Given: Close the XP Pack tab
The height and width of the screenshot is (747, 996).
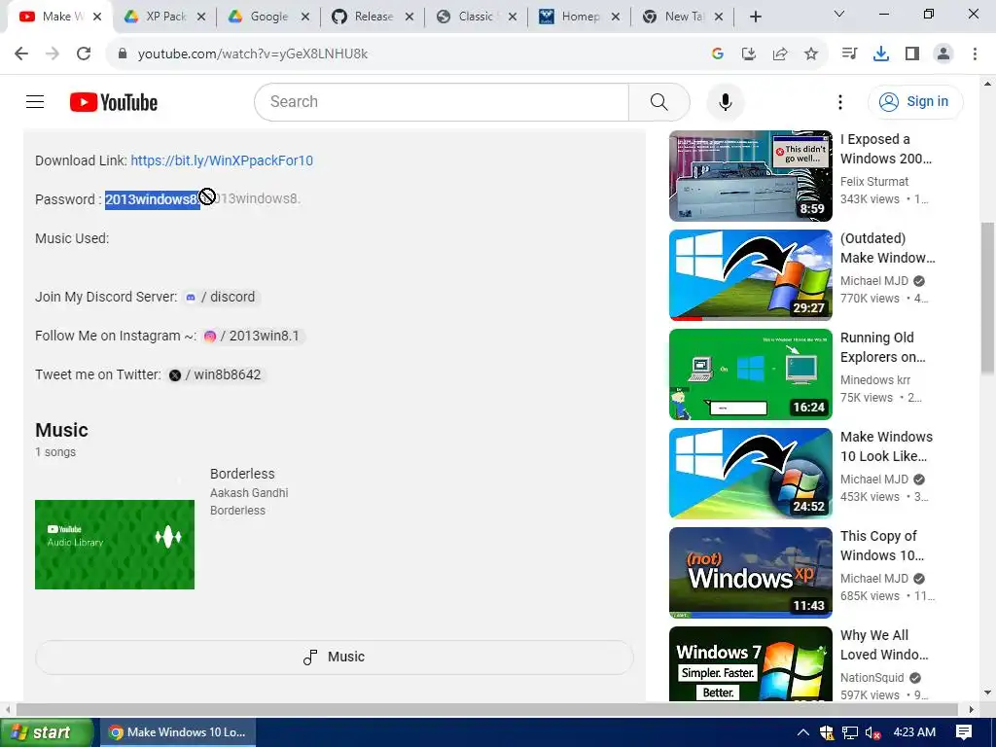Looking at the screenshot, I should point(201,18).
